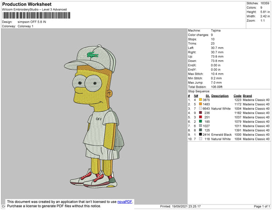Select the red swatch in stop 5

pos(200,117)
